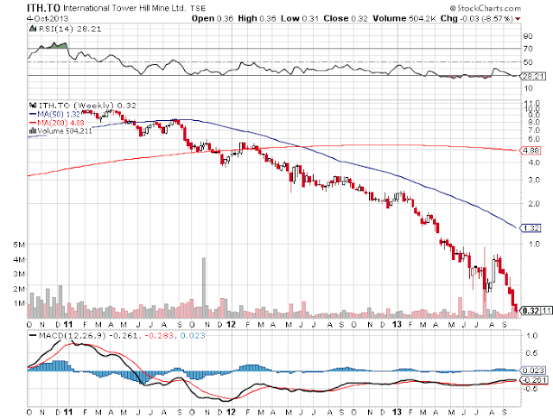This screenshot has height=419, width=553.
Task: Click the International Tower Hill Mine Ltd. name
Action: click(124, 8)
